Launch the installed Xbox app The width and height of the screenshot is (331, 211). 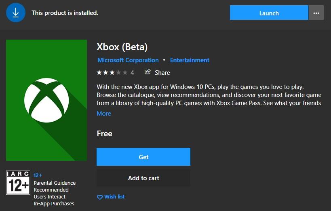click(x=269, y=13)
